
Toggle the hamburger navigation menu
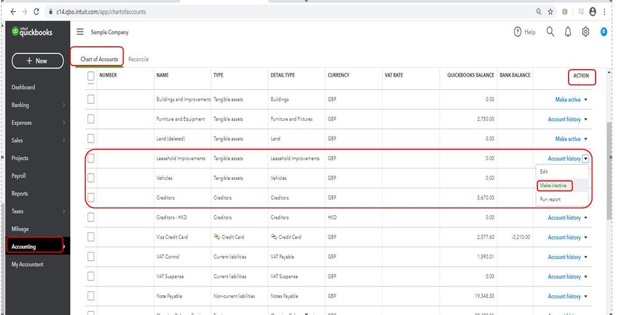[80, 32]
